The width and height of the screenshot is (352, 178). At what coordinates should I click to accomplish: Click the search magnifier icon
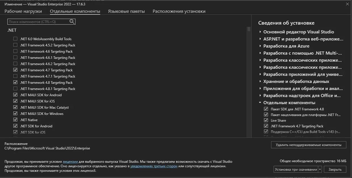pos(72,22)
